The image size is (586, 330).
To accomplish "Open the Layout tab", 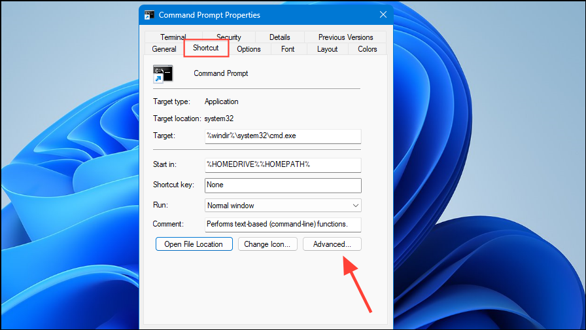I will point(327,49).
